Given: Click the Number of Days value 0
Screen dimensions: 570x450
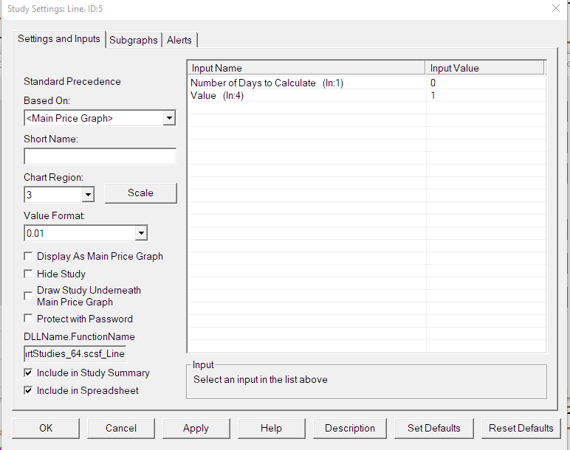Looking at the screenshot, I should pos(433,83).
